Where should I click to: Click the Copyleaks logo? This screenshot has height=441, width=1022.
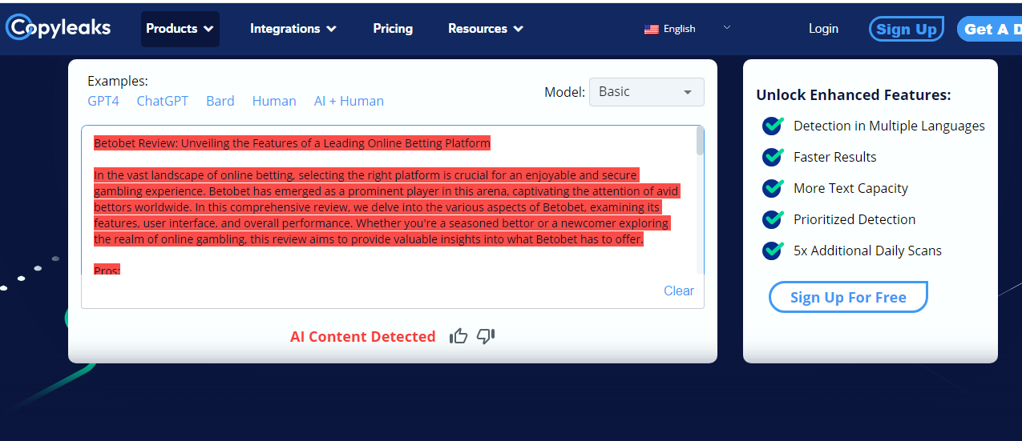pyautogui.click(x=58, y=28)
